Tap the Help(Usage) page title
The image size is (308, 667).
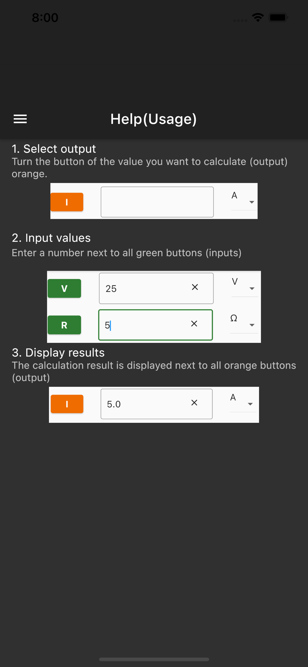coord(154,119)
